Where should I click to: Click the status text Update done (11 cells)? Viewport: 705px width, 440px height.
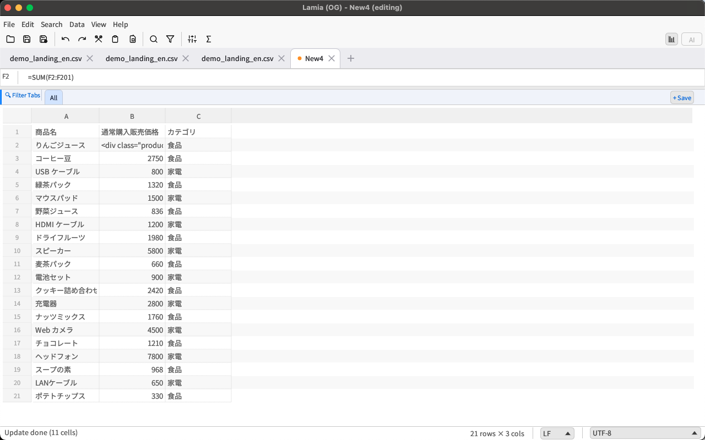click(41, 433)
